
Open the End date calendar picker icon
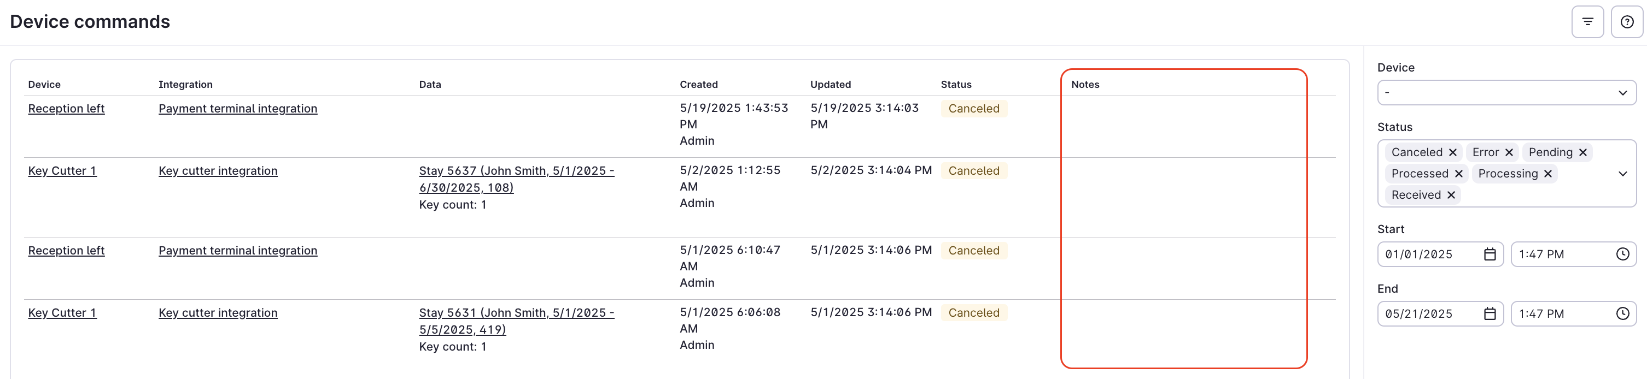pos(1490,313)
